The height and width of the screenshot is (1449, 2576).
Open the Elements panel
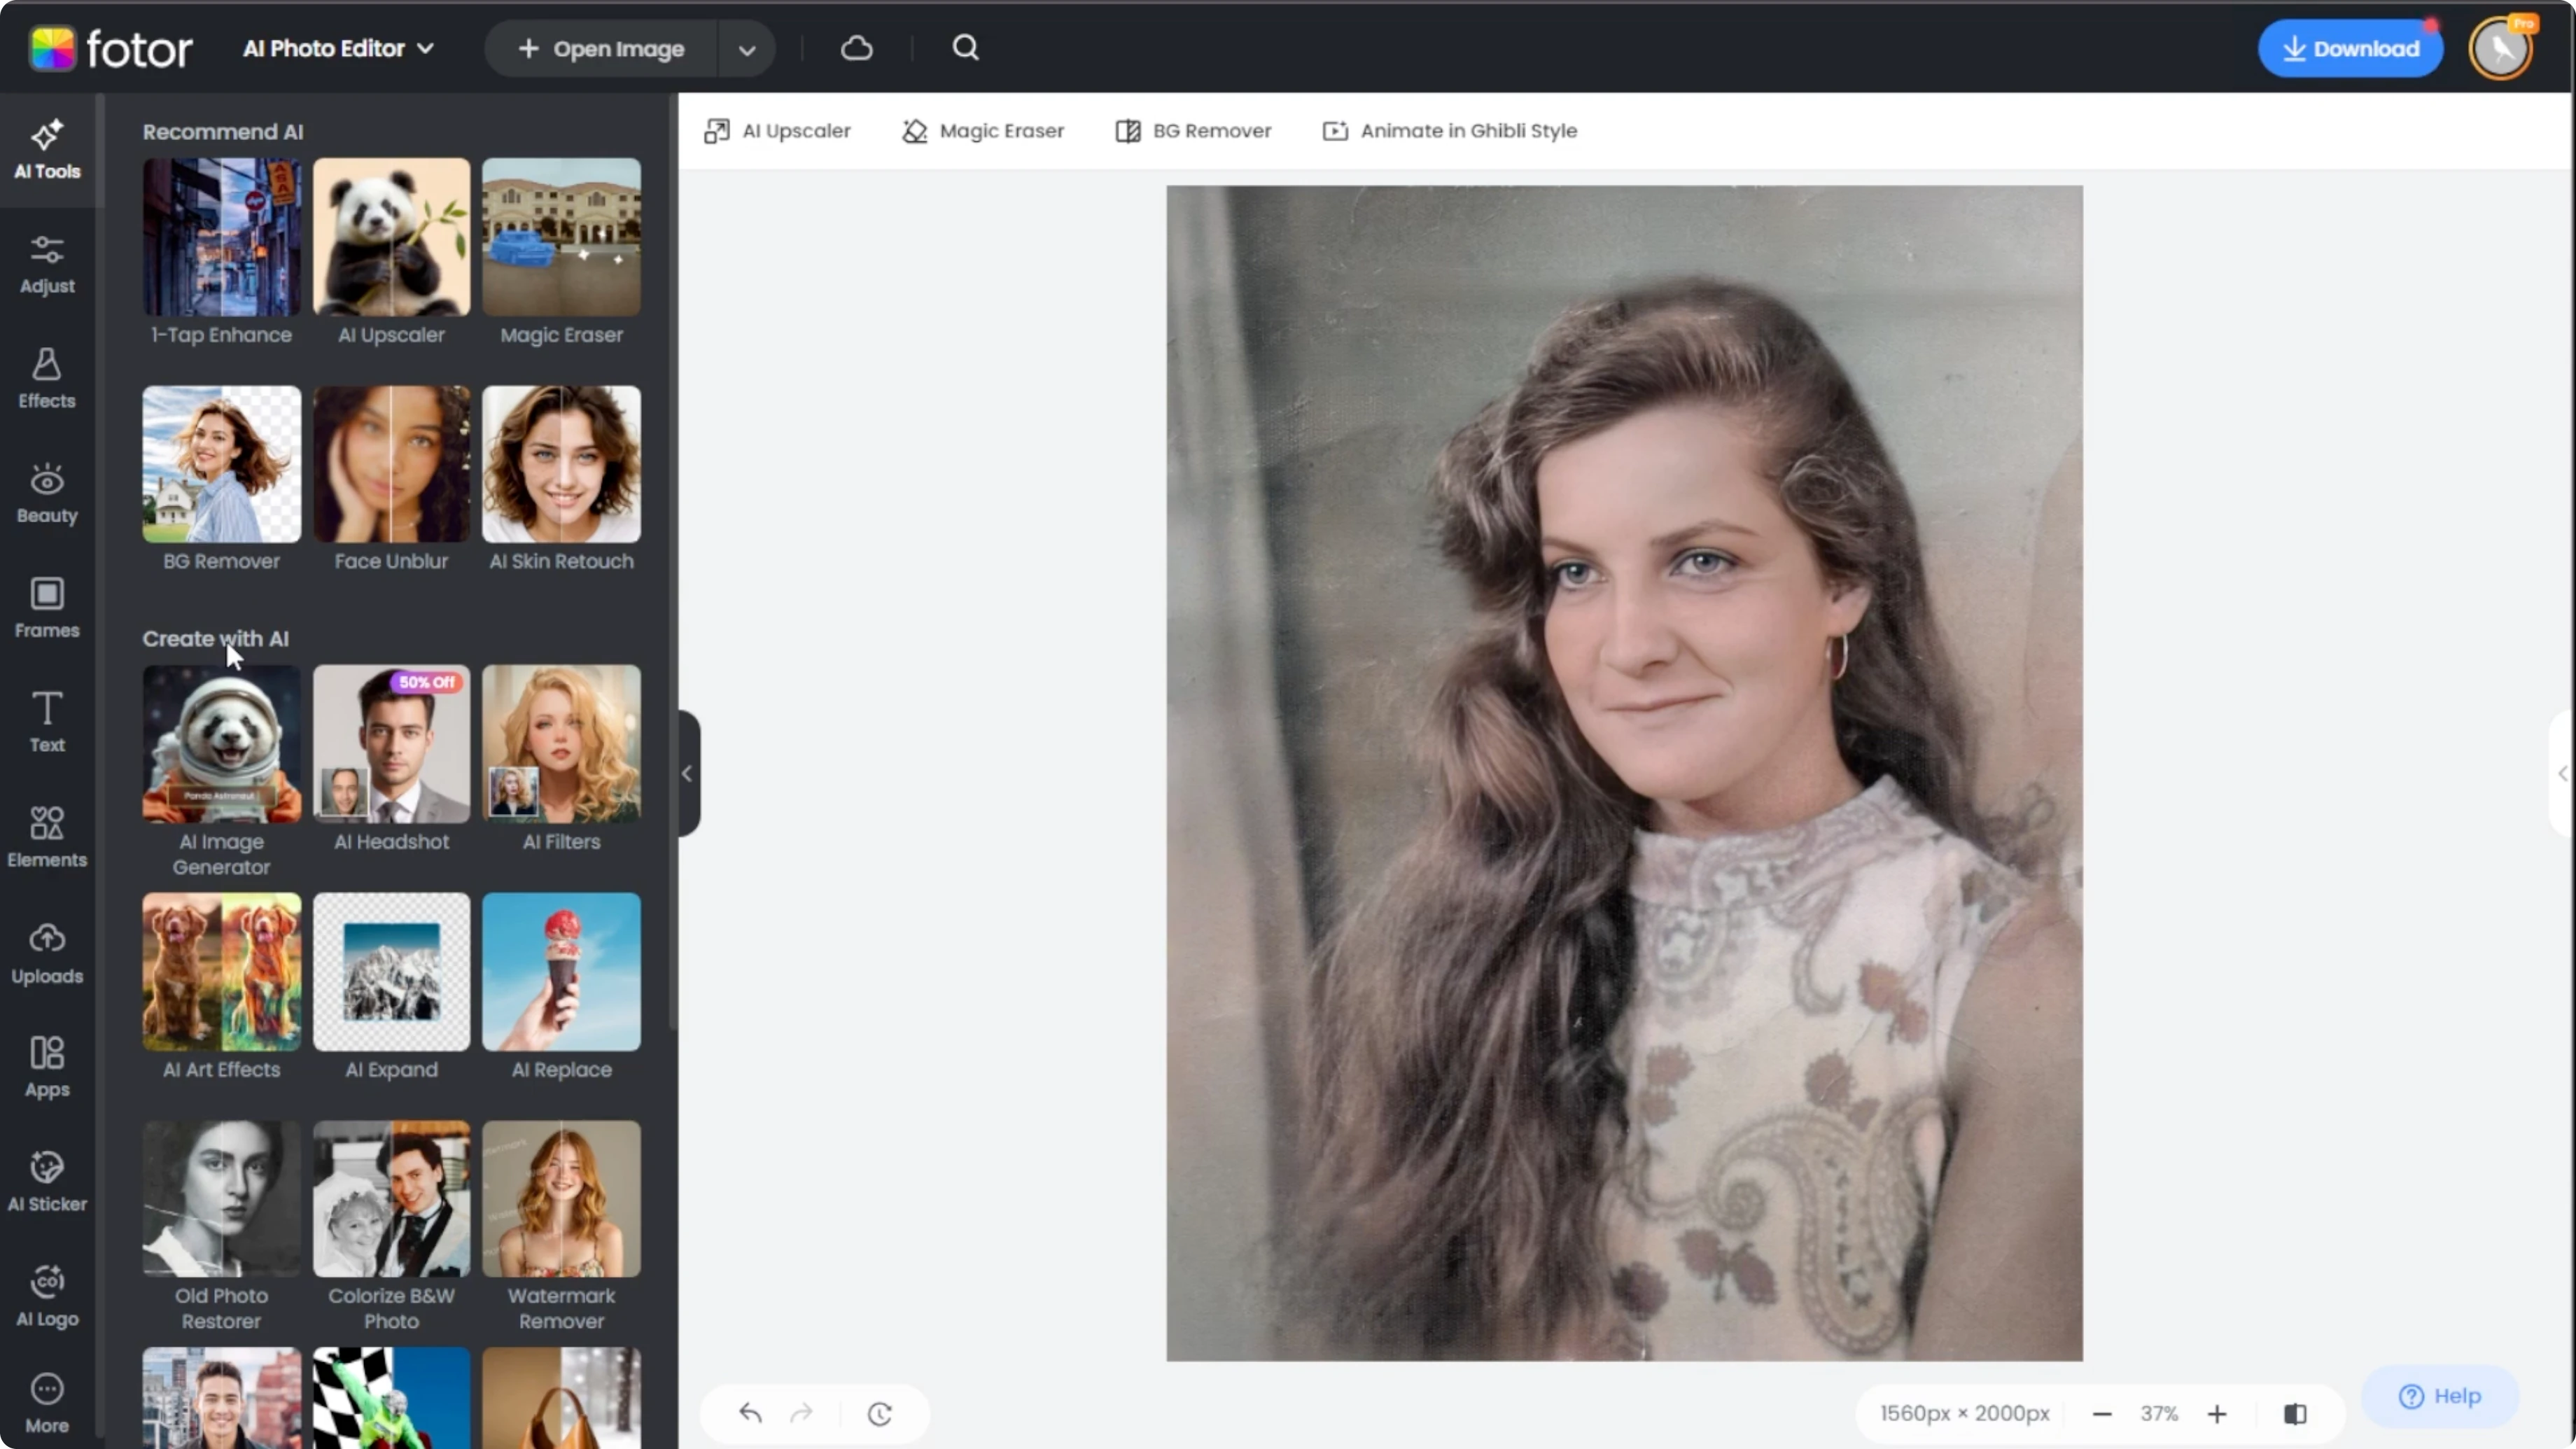[47, 837]
